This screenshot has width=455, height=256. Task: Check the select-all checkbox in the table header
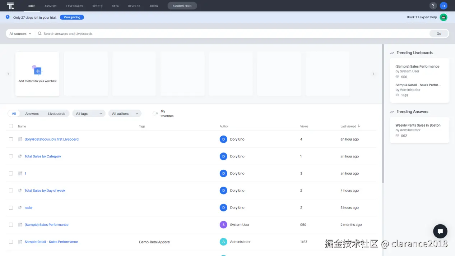click(x=11, y=126)
